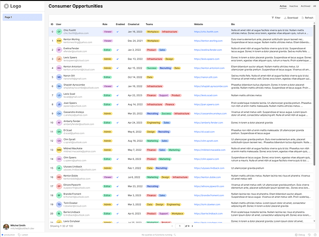Click the Infrastructure tag in first row
This screenshot has width=319, height=237.
tap(169, 32)
